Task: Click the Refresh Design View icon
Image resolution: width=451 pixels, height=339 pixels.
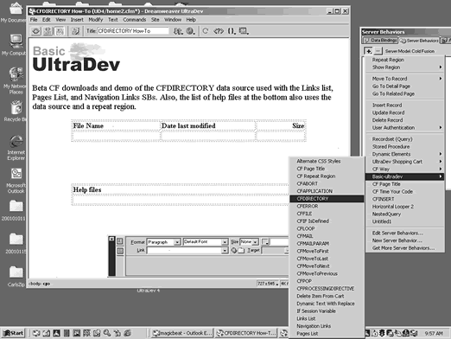Action: pos(206,31)
